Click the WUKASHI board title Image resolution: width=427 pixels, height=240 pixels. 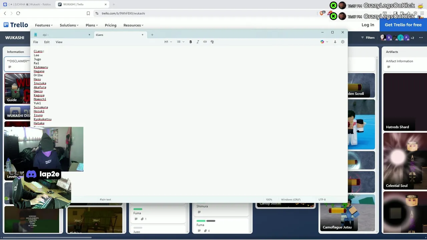(x=15, y=38)
